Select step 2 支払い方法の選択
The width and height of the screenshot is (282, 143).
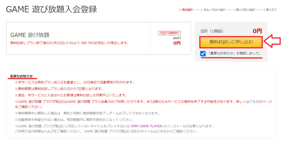(213, 10)
